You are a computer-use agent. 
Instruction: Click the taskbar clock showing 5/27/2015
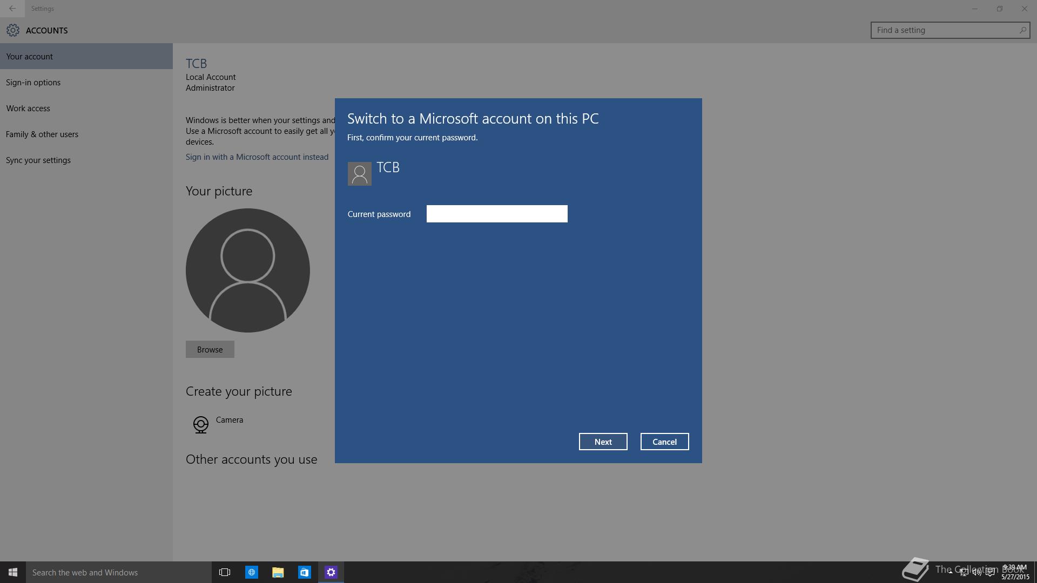point(1015,572)
